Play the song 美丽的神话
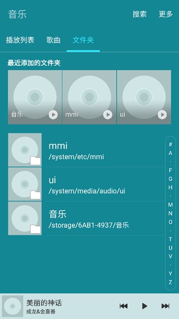Screen dimensions: 179x319 [x=144, y=306]
